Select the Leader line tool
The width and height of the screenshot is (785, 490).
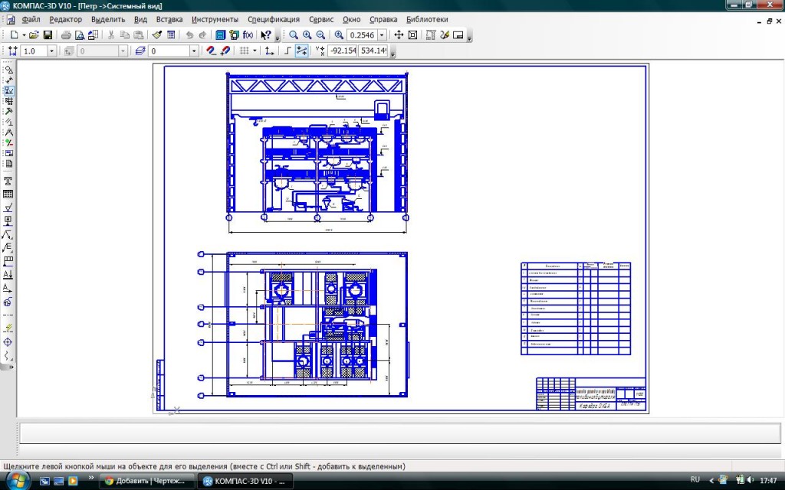coord(8,234)
